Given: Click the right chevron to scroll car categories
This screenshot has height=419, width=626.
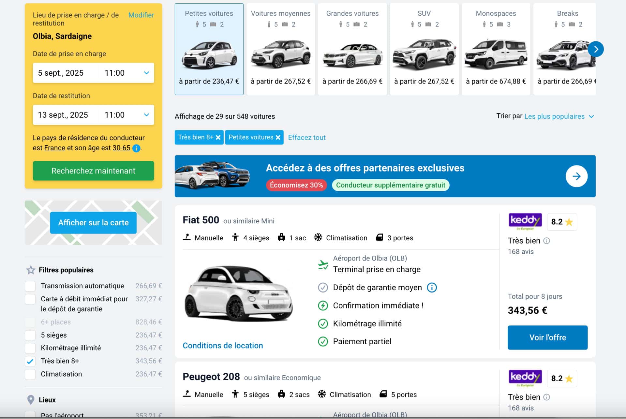Looking at the screenshot, I should (x=596, y=49).
